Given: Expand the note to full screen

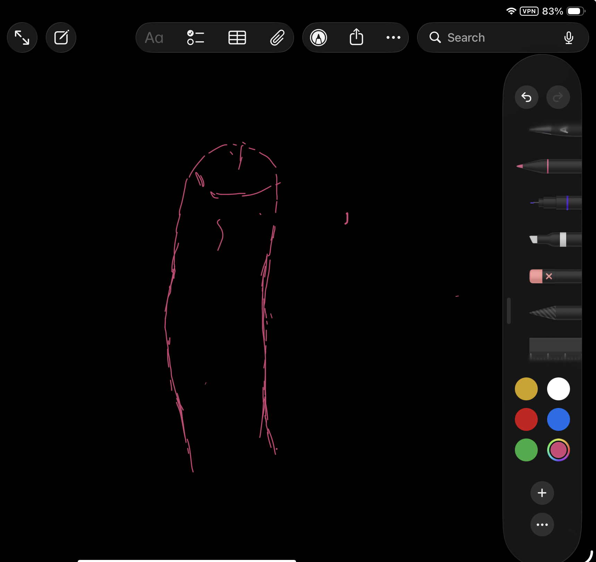Looking at the screenshot, I should coord(22,37).
